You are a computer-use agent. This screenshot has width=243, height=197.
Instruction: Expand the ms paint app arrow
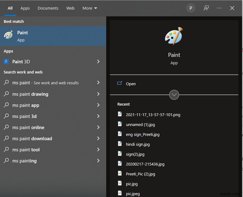(98, 105)
